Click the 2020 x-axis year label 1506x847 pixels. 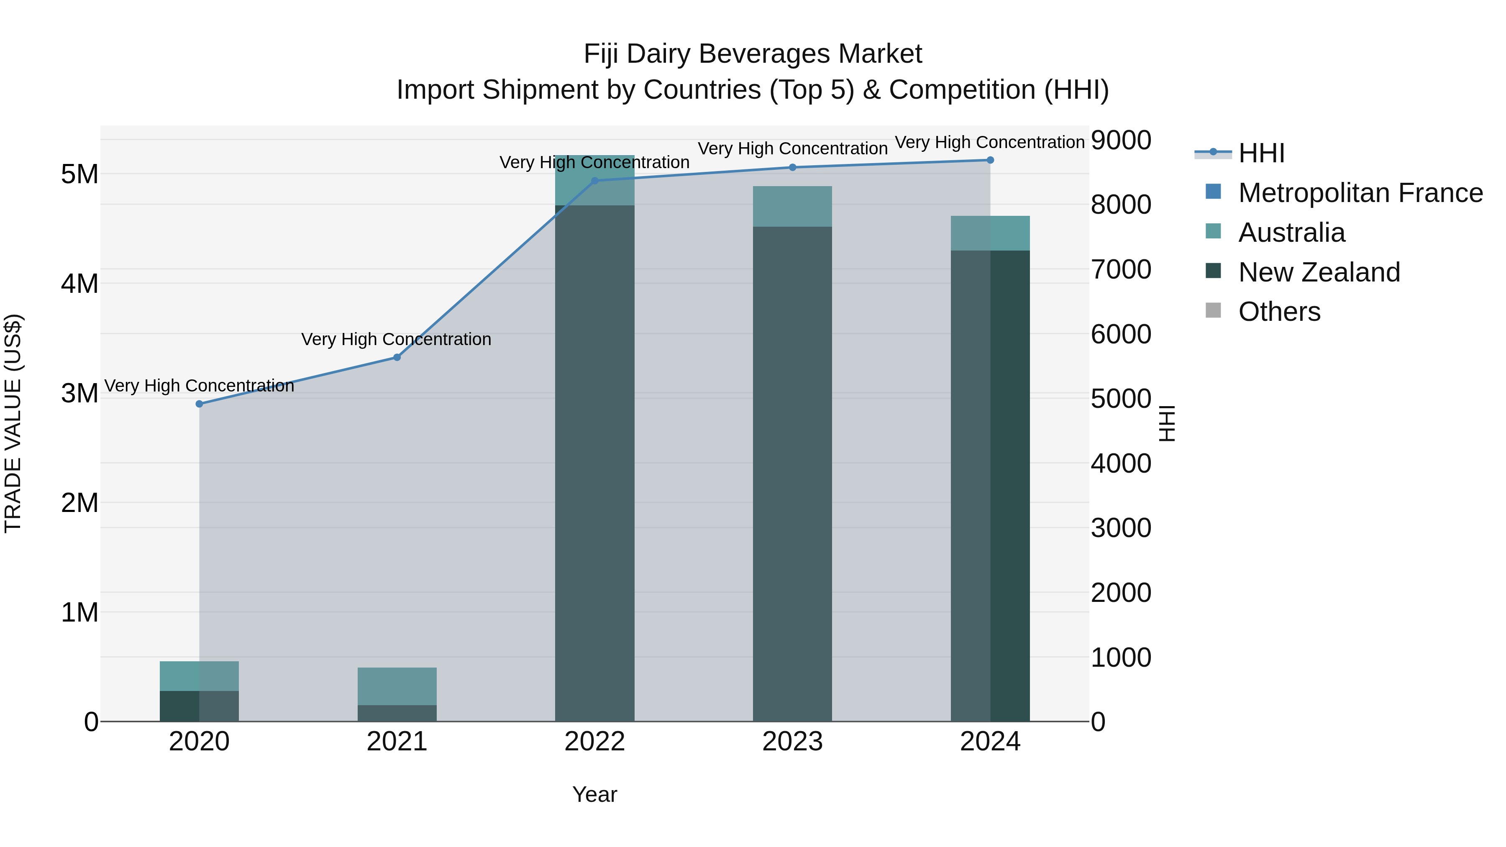[x=200, y=742]
